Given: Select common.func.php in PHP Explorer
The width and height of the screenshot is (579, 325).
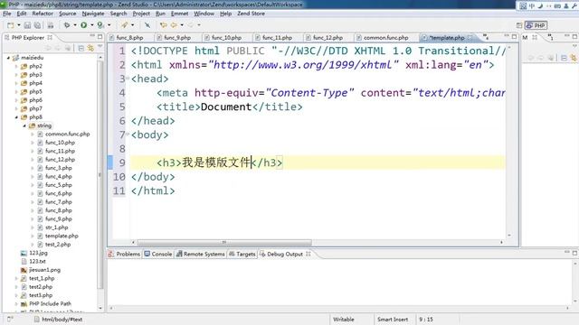Looking at the screenshot, I should click(67, 135).
